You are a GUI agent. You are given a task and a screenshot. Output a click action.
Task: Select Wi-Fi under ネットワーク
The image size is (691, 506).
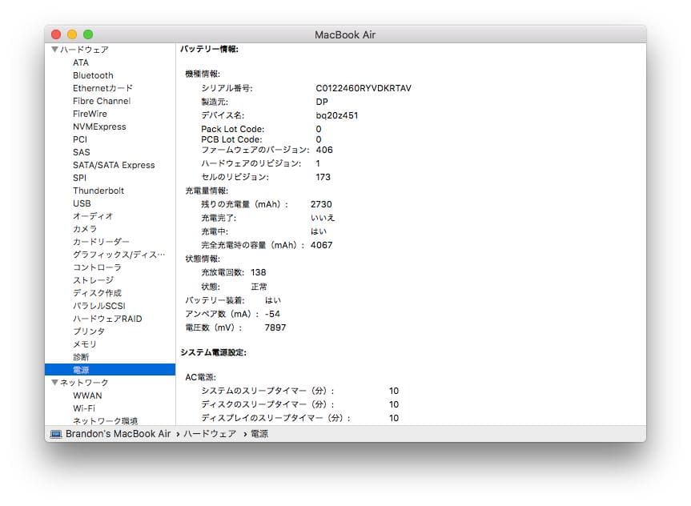click(x=87, y=408)
